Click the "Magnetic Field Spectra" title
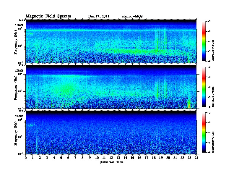The height and width of the screenshot is (181, 234). click(48, 16)
